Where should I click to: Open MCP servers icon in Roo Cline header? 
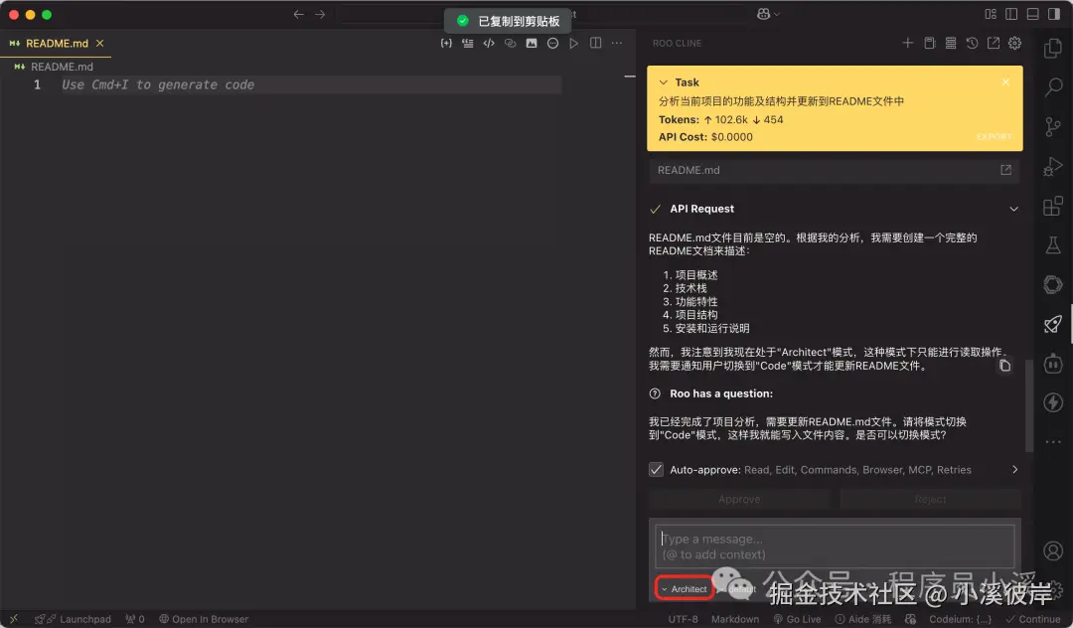point(951,43)
